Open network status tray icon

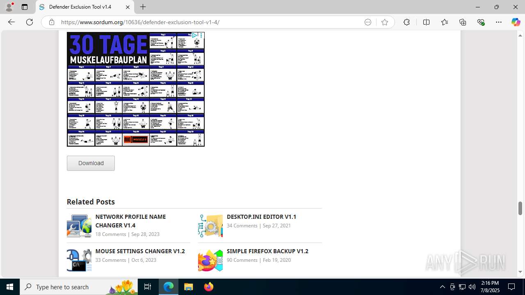click(462, 287)
